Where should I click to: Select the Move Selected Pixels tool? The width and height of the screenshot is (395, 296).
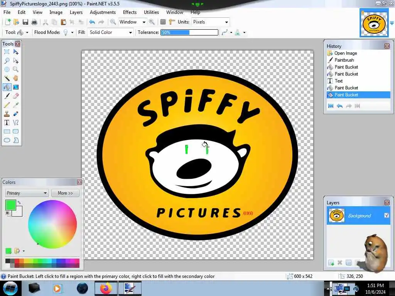pyautogui.click(x=15, y=52)
